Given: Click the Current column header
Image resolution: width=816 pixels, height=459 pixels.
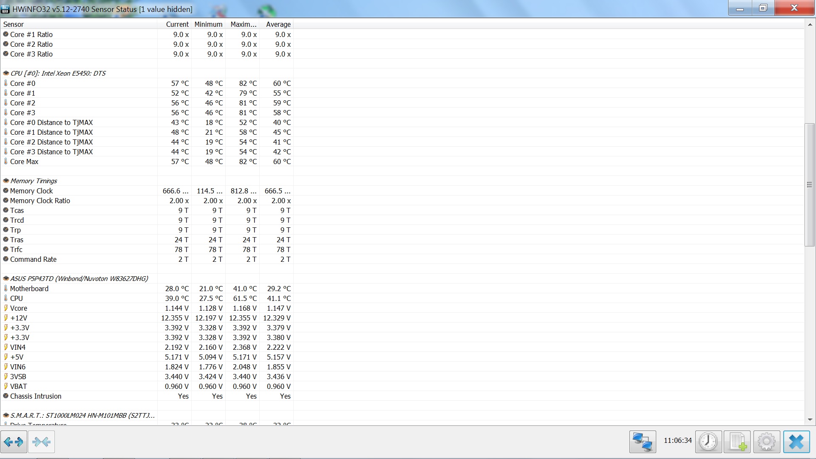Looking at the screenshot, I should click(177, 24).
